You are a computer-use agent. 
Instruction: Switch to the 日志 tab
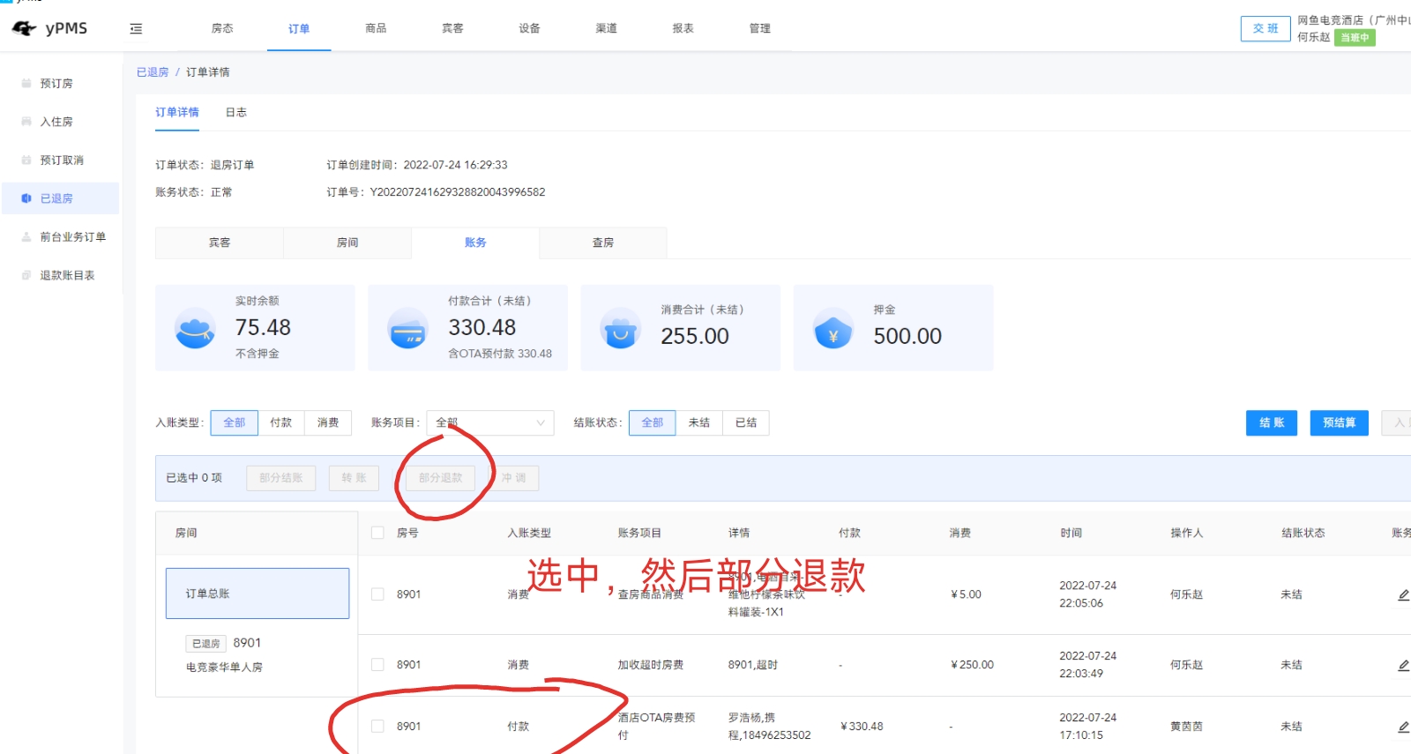coord(236,113)
